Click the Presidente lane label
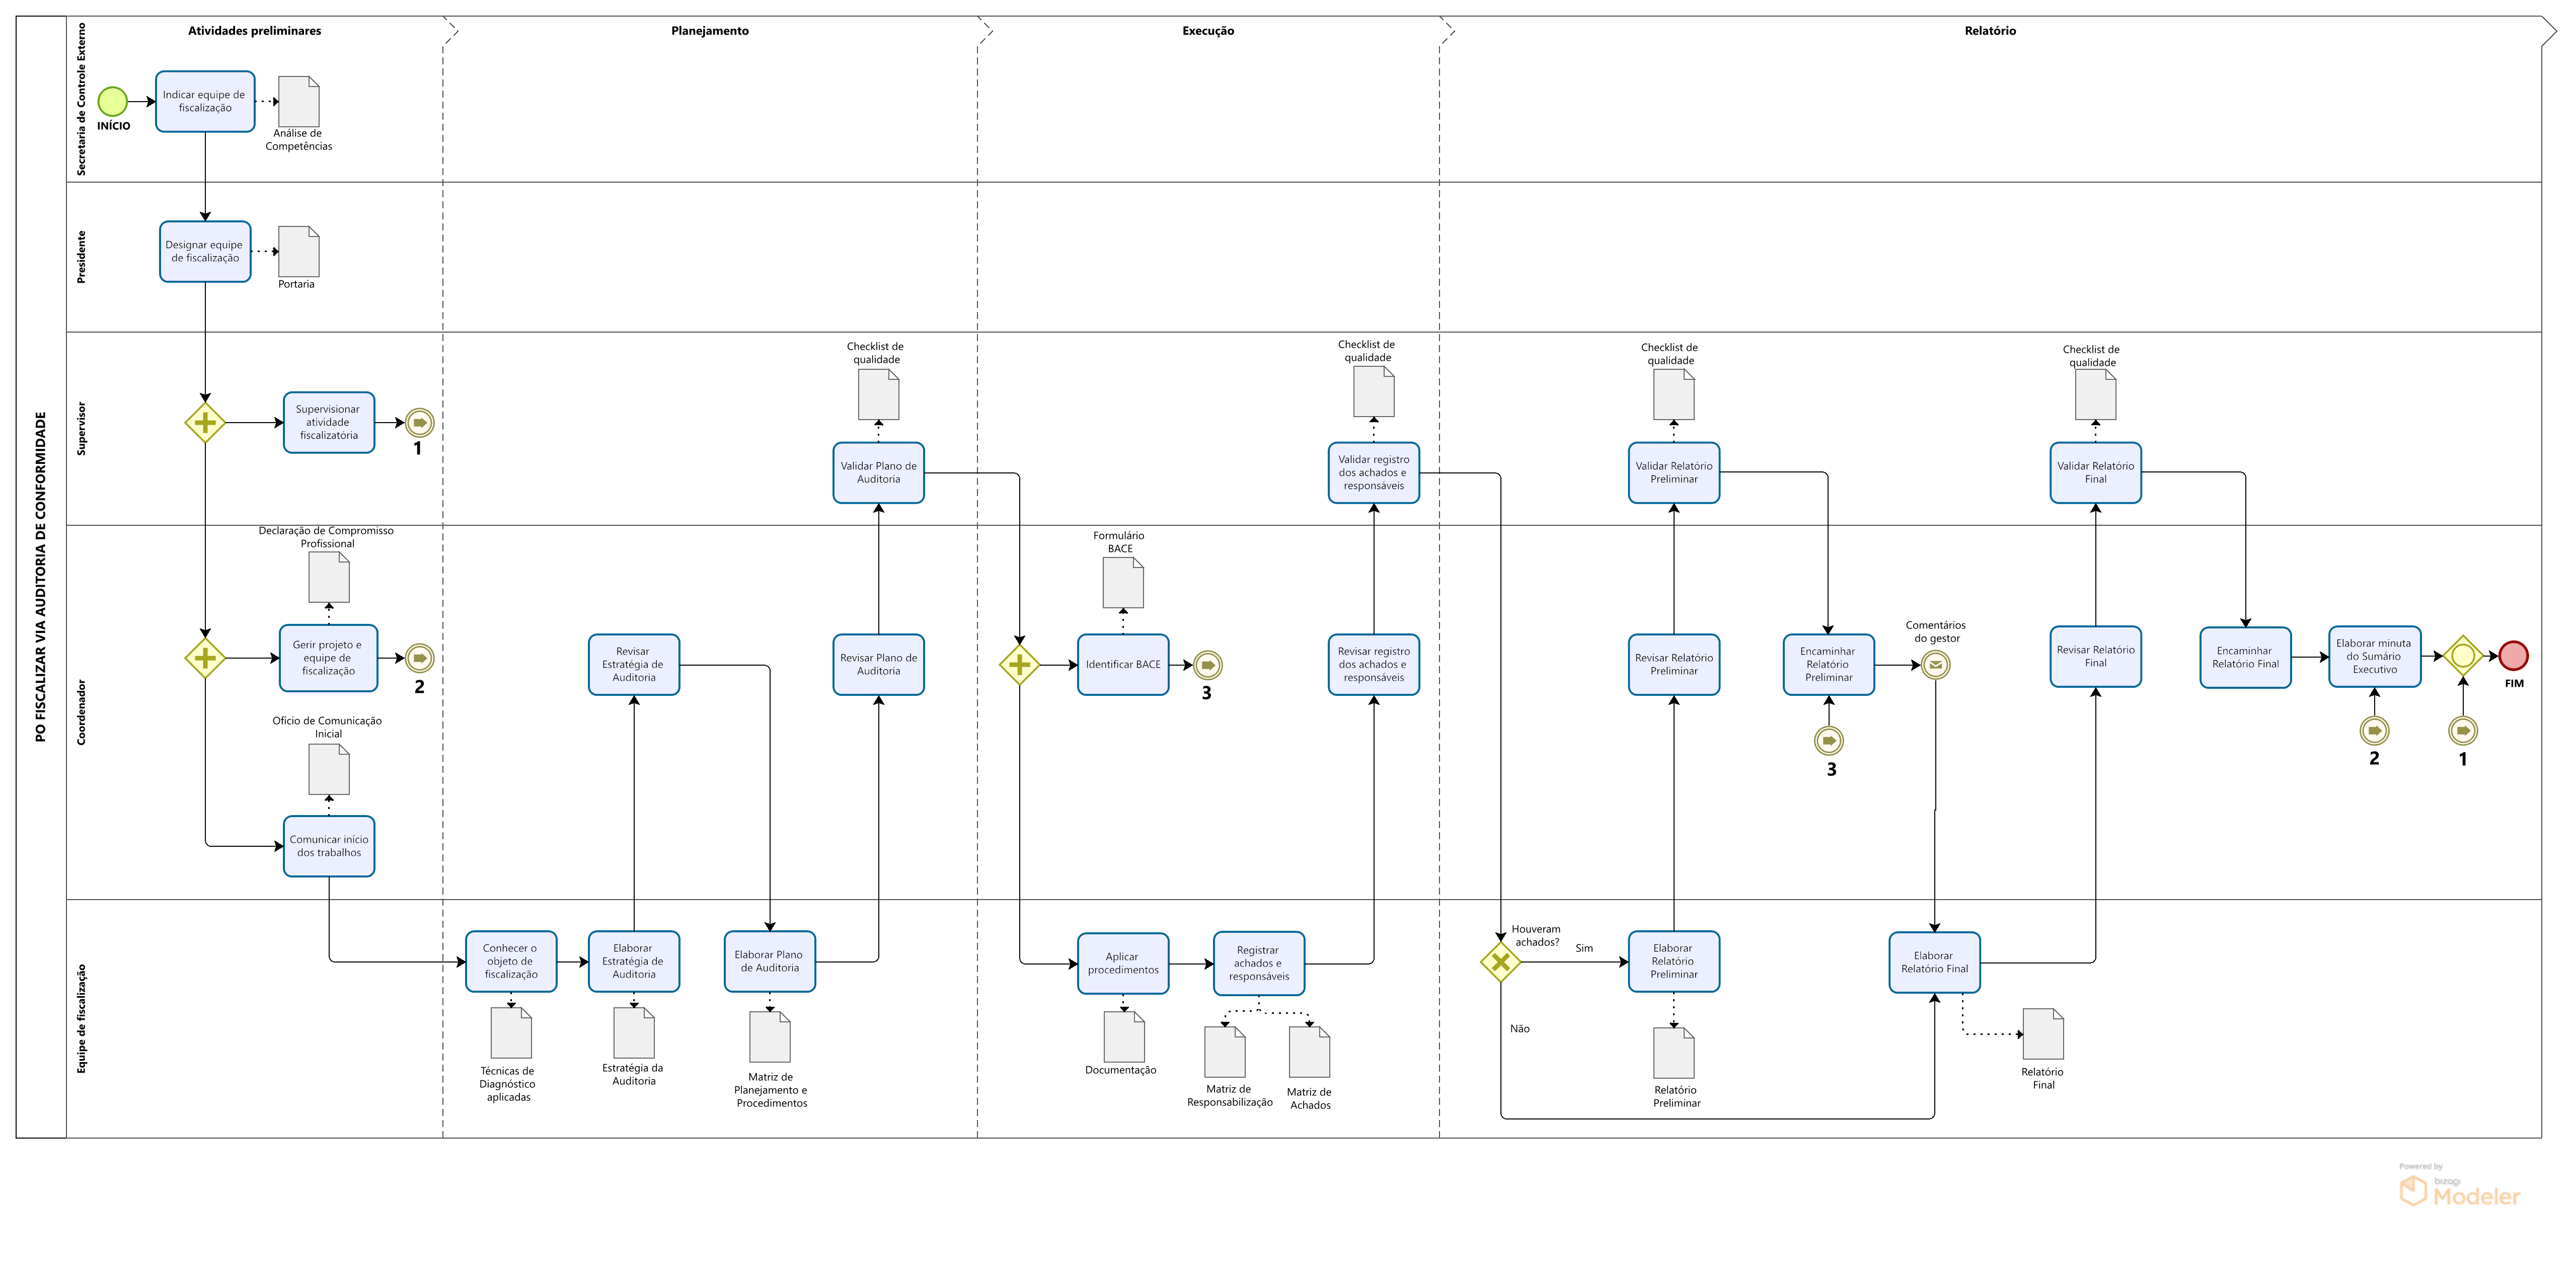 point(82,257)
